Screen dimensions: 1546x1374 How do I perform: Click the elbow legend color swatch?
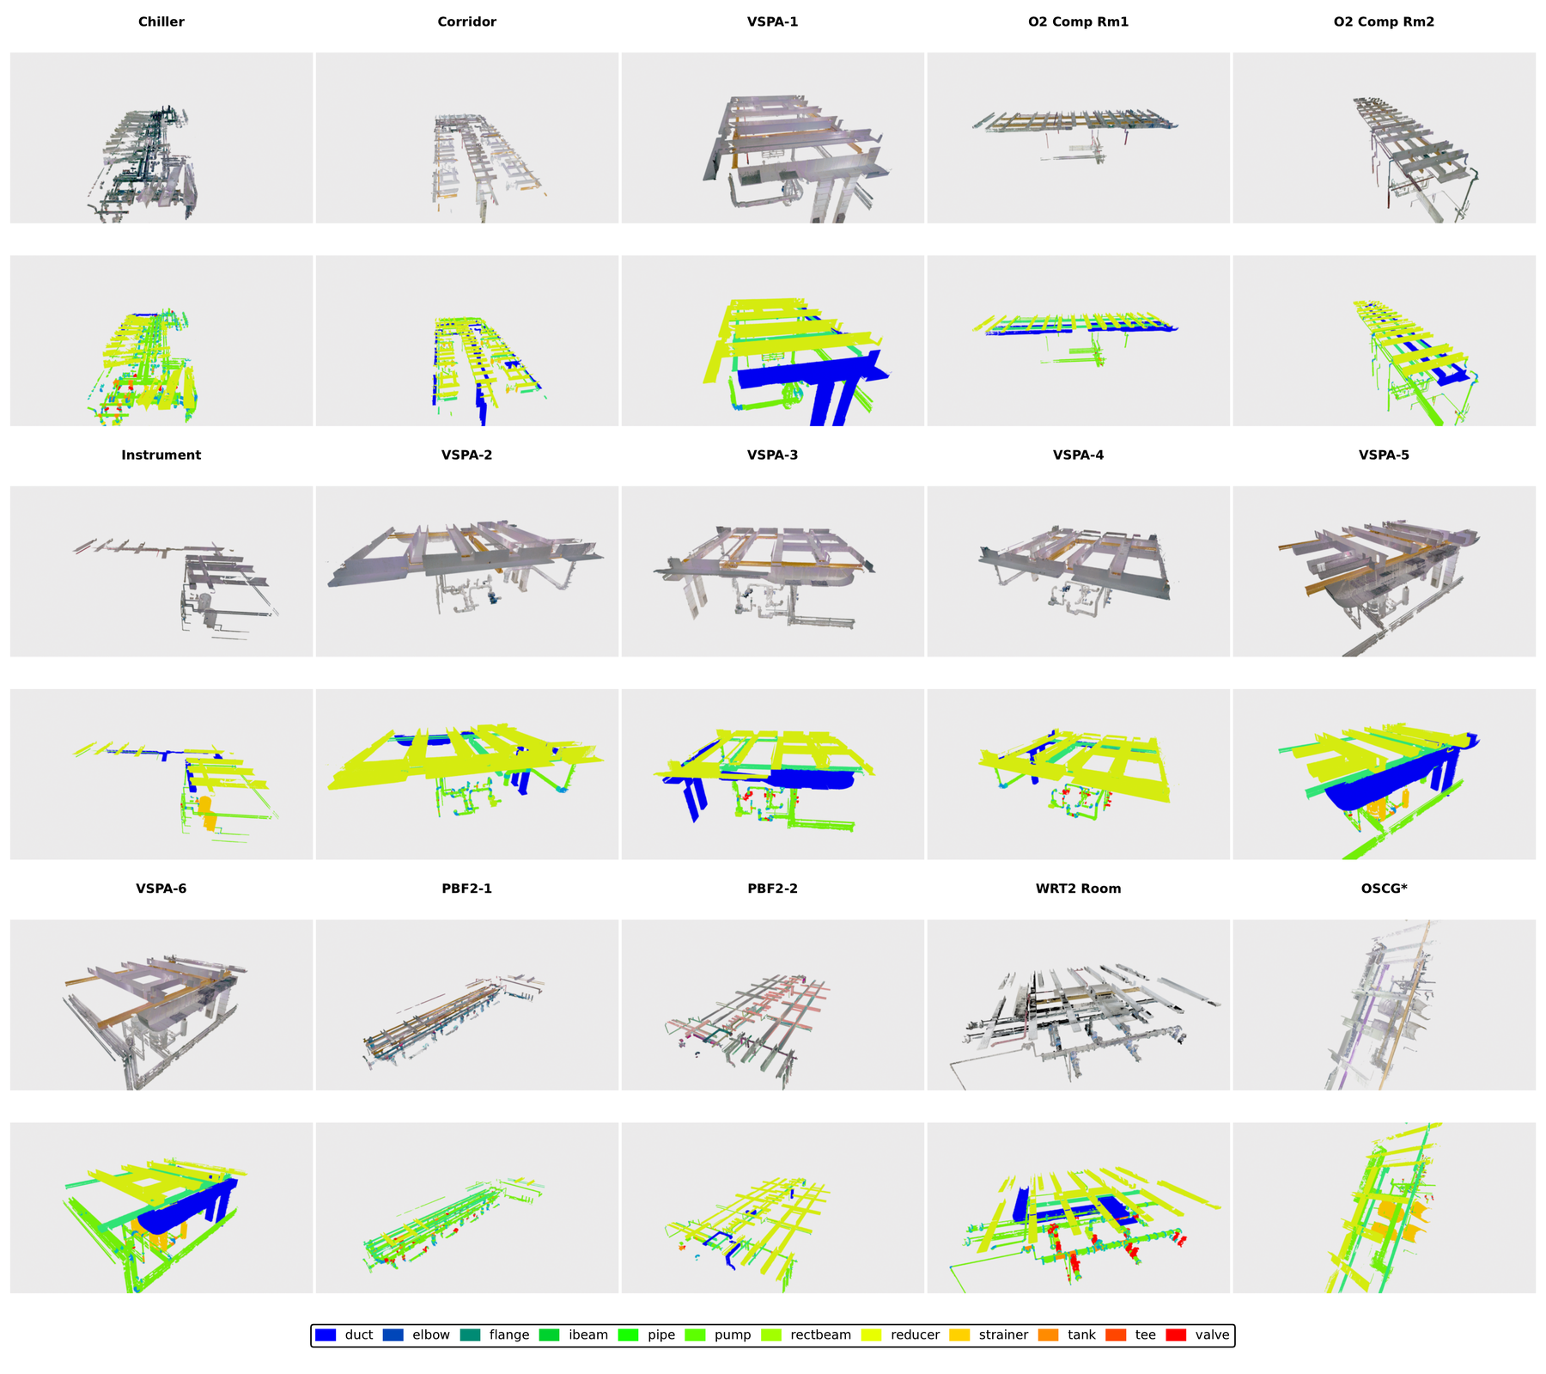393,1335
